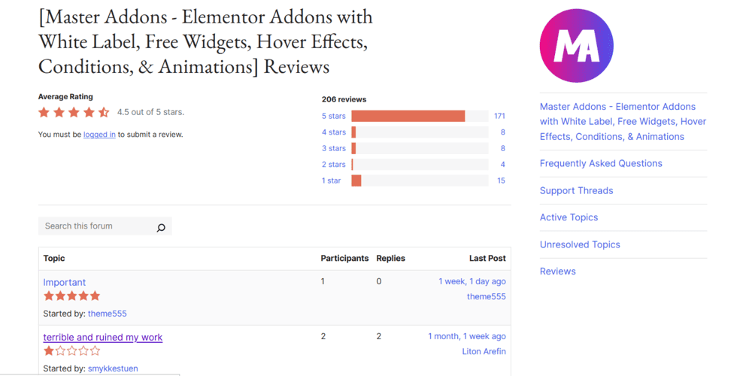
Task: Go to Support Threads
Action: pyautogui.click(x=576, y=190)
